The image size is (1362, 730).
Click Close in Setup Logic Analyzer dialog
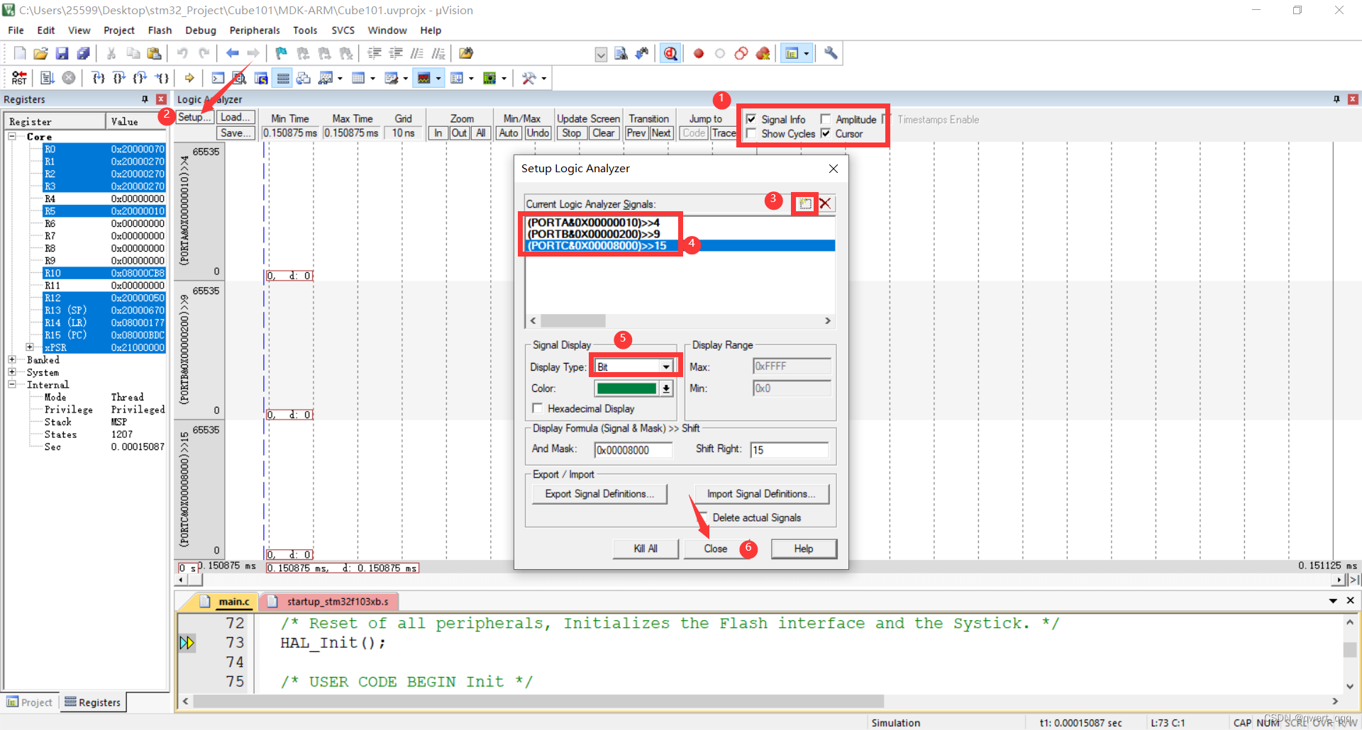716,549
